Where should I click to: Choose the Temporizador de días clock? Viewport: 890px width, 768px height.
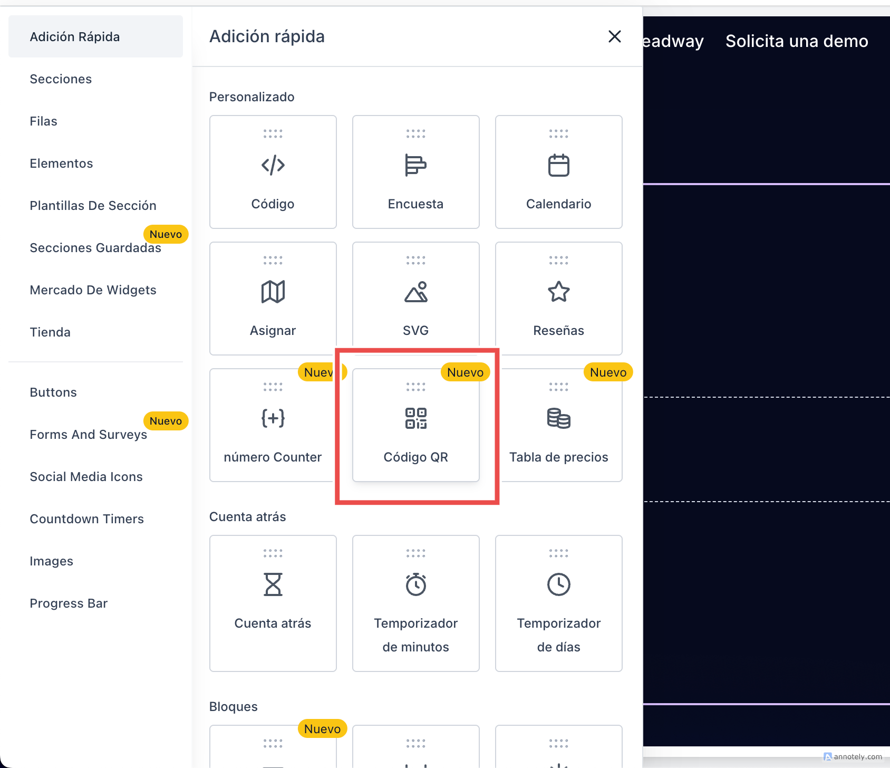(558, 584)
